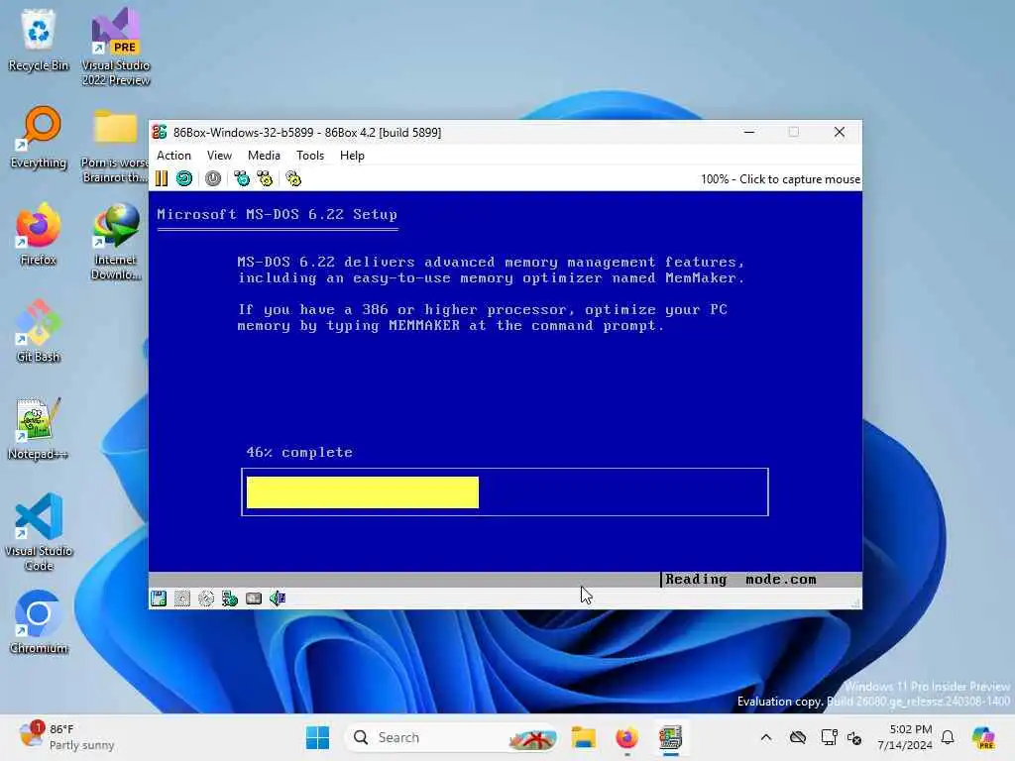Click the cloud sync tray icon
The width and height of the screenshot is (1015, 761).
[x=798, y=737]
